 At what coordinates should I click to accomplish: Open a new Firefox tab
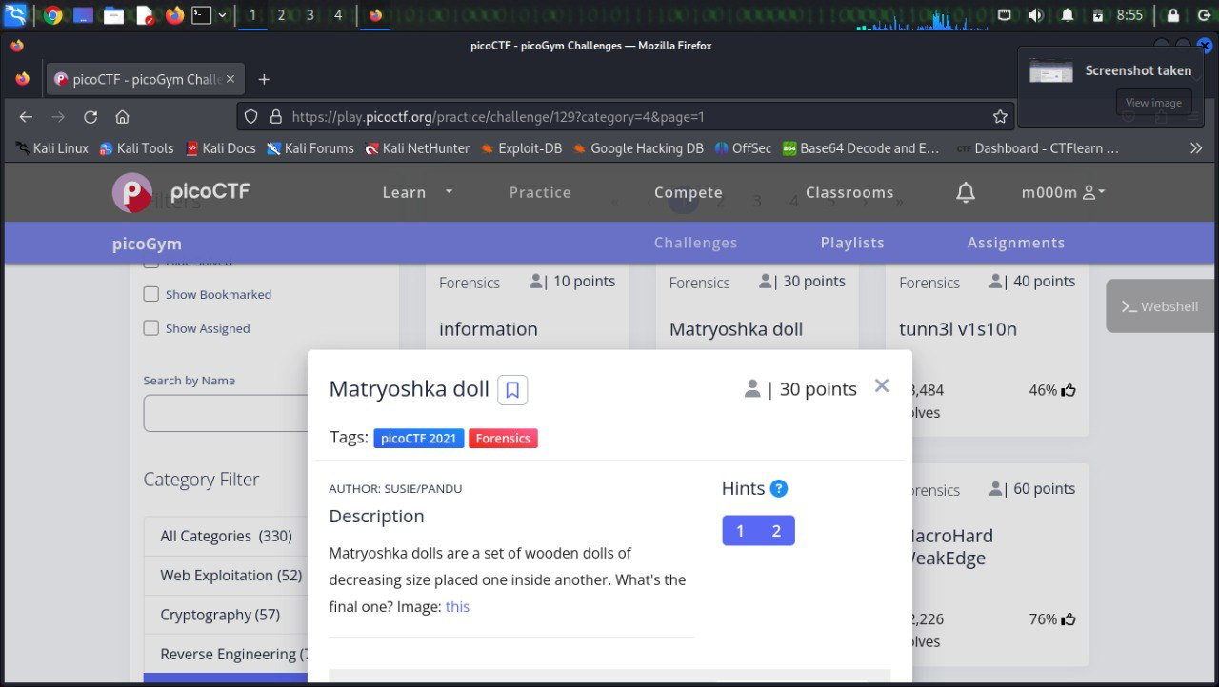tap(264, 79)
